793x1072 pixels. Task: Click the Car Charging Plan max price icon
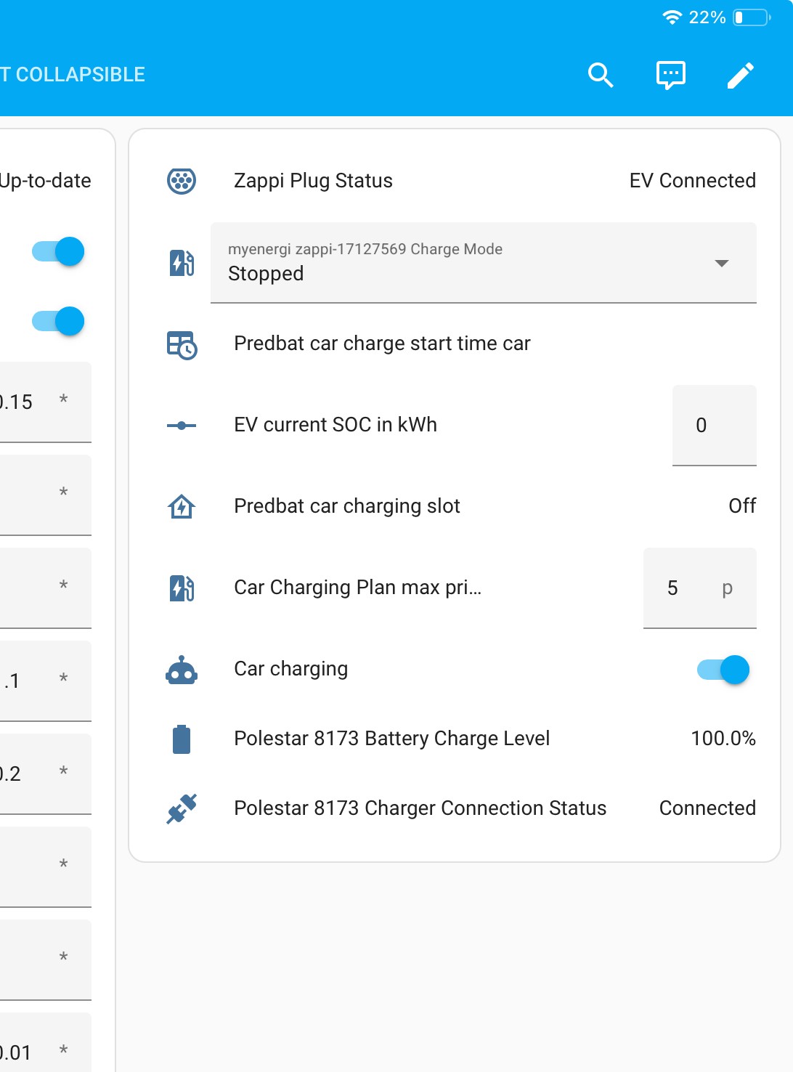(x=182, y=588)
